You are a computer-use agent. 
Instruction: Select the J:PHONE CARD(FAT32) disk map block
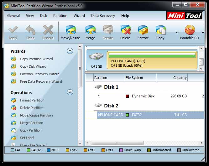[x=152, y=60]
